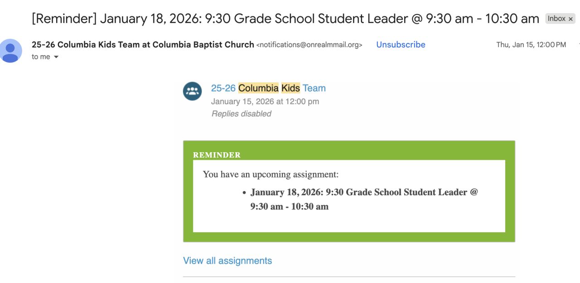
Task: Remove the Inbox label with its x
Action: pos(571,19)
